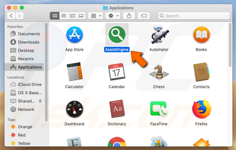Select the Home app icon
236x150 pixels.
(x=201, y=143)
